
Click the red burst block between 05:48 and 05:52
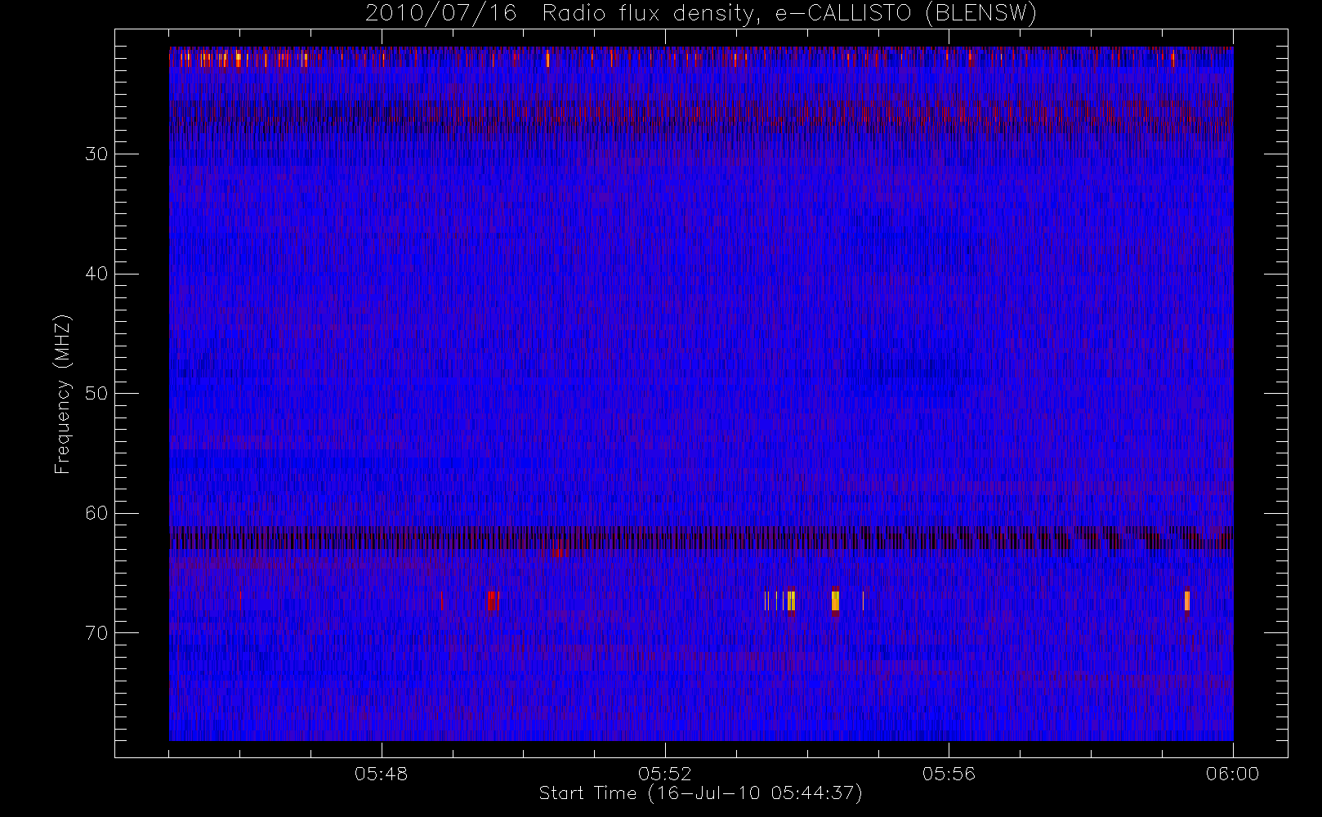click(493, 600)
